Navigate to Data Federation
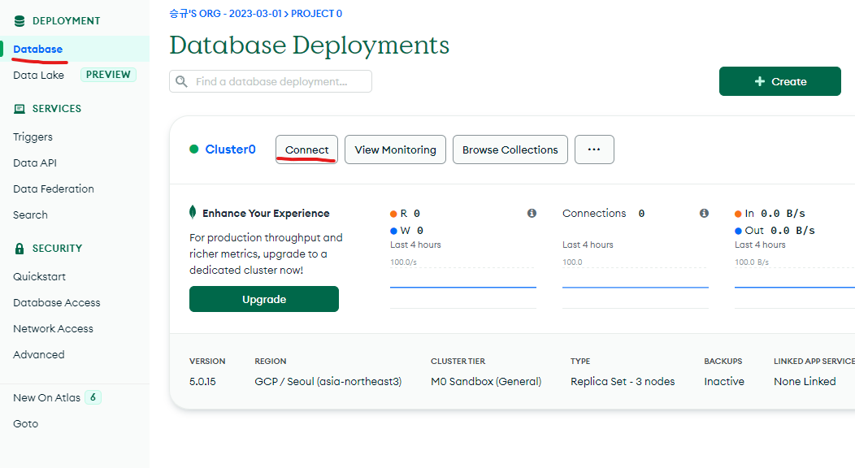This screenshot has width=855, height=468. click(54, 189)
